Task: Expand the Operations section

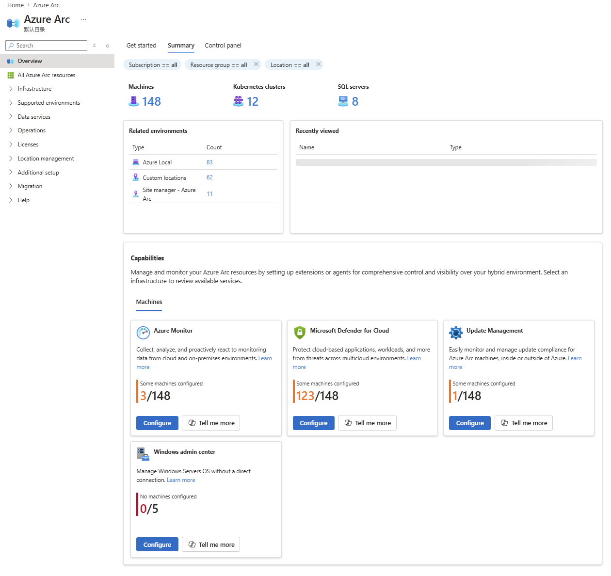Action: point(11,130)
